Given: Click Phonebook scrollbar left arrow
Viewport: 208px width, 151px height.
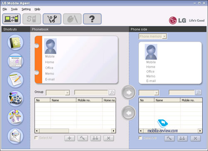Looking at the screenshot, I should tap(37, 131).
